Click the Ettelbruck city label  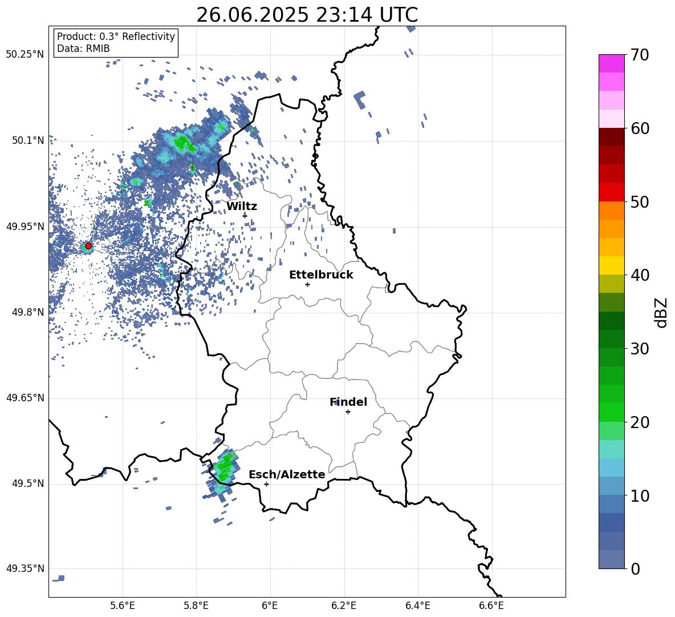(321, 275)
